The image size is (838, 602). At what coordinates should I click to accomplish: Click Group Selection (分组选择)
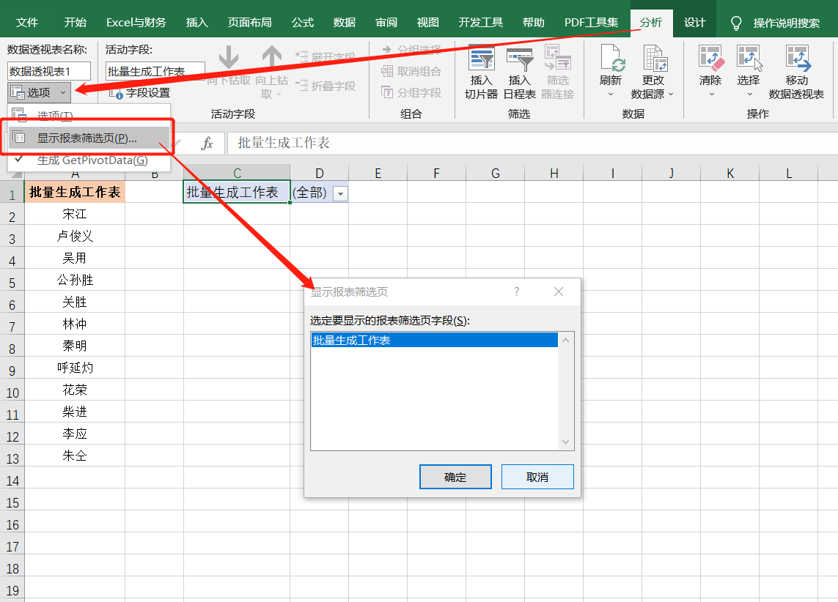pyautogui.click(x=411, y=50)
